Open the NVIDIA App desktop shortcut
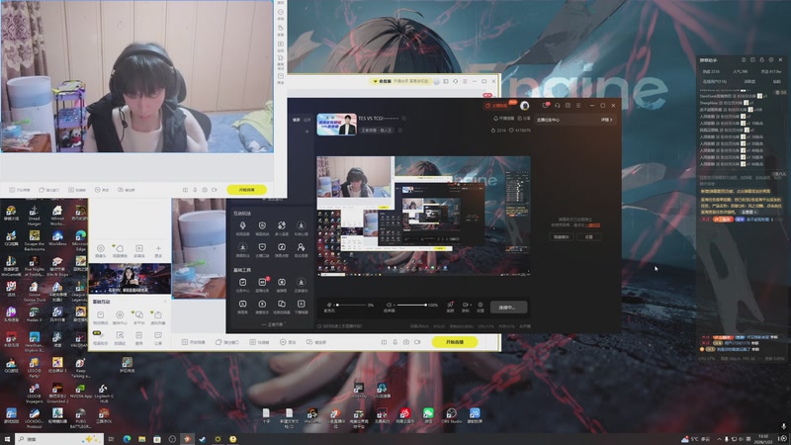 point(80,392)
